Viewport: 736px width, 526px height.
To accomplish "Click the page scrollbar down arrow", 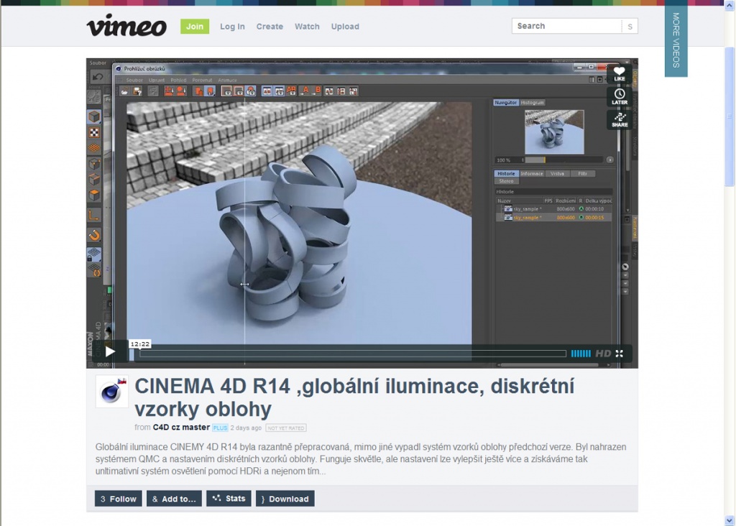I will click(x=730, y=520).
